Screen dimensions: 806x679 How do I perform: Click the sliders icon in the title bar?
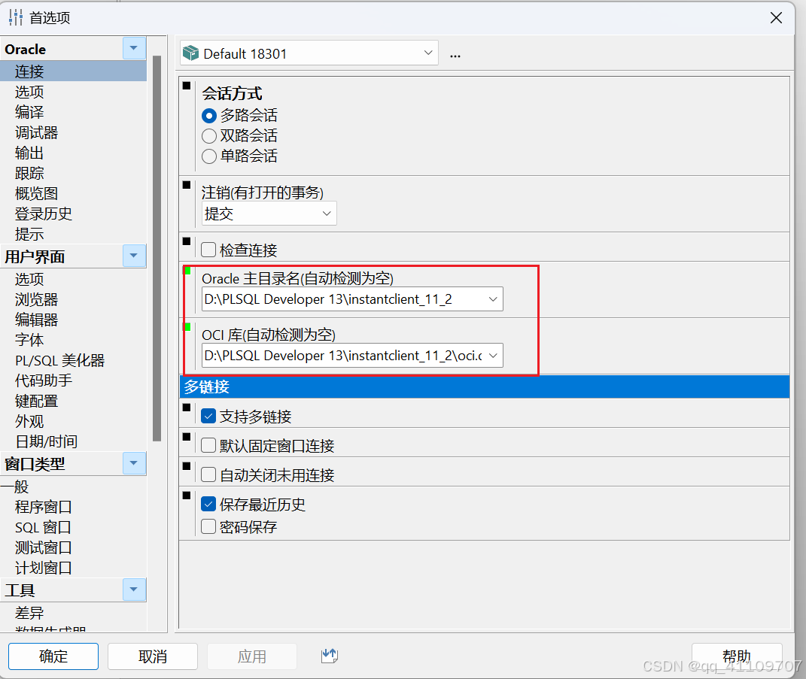14,17
